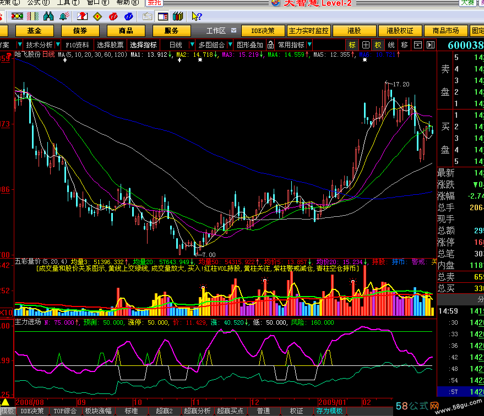484x416 pixels.
Task: Expand the 技术分析 dropdown arrow
Action: (x=58, y=45)
